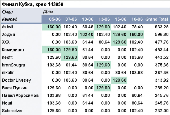Select the highlighted 160.00 cell in Ходжа row
Screen dimensions: 170x115
tap(136, 35)
